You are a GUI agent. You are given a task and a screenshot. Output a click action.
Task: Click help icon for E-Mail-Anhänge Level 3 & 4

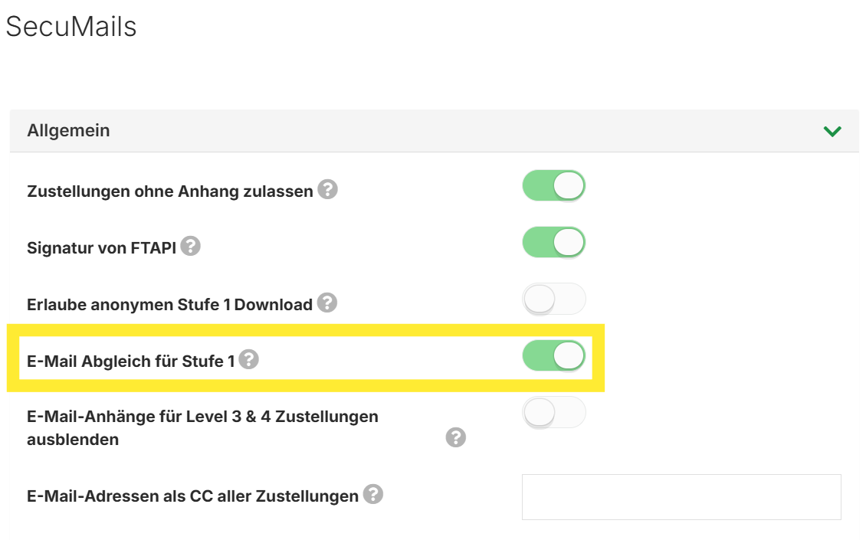pyautogui.click(x=456, y=437)
